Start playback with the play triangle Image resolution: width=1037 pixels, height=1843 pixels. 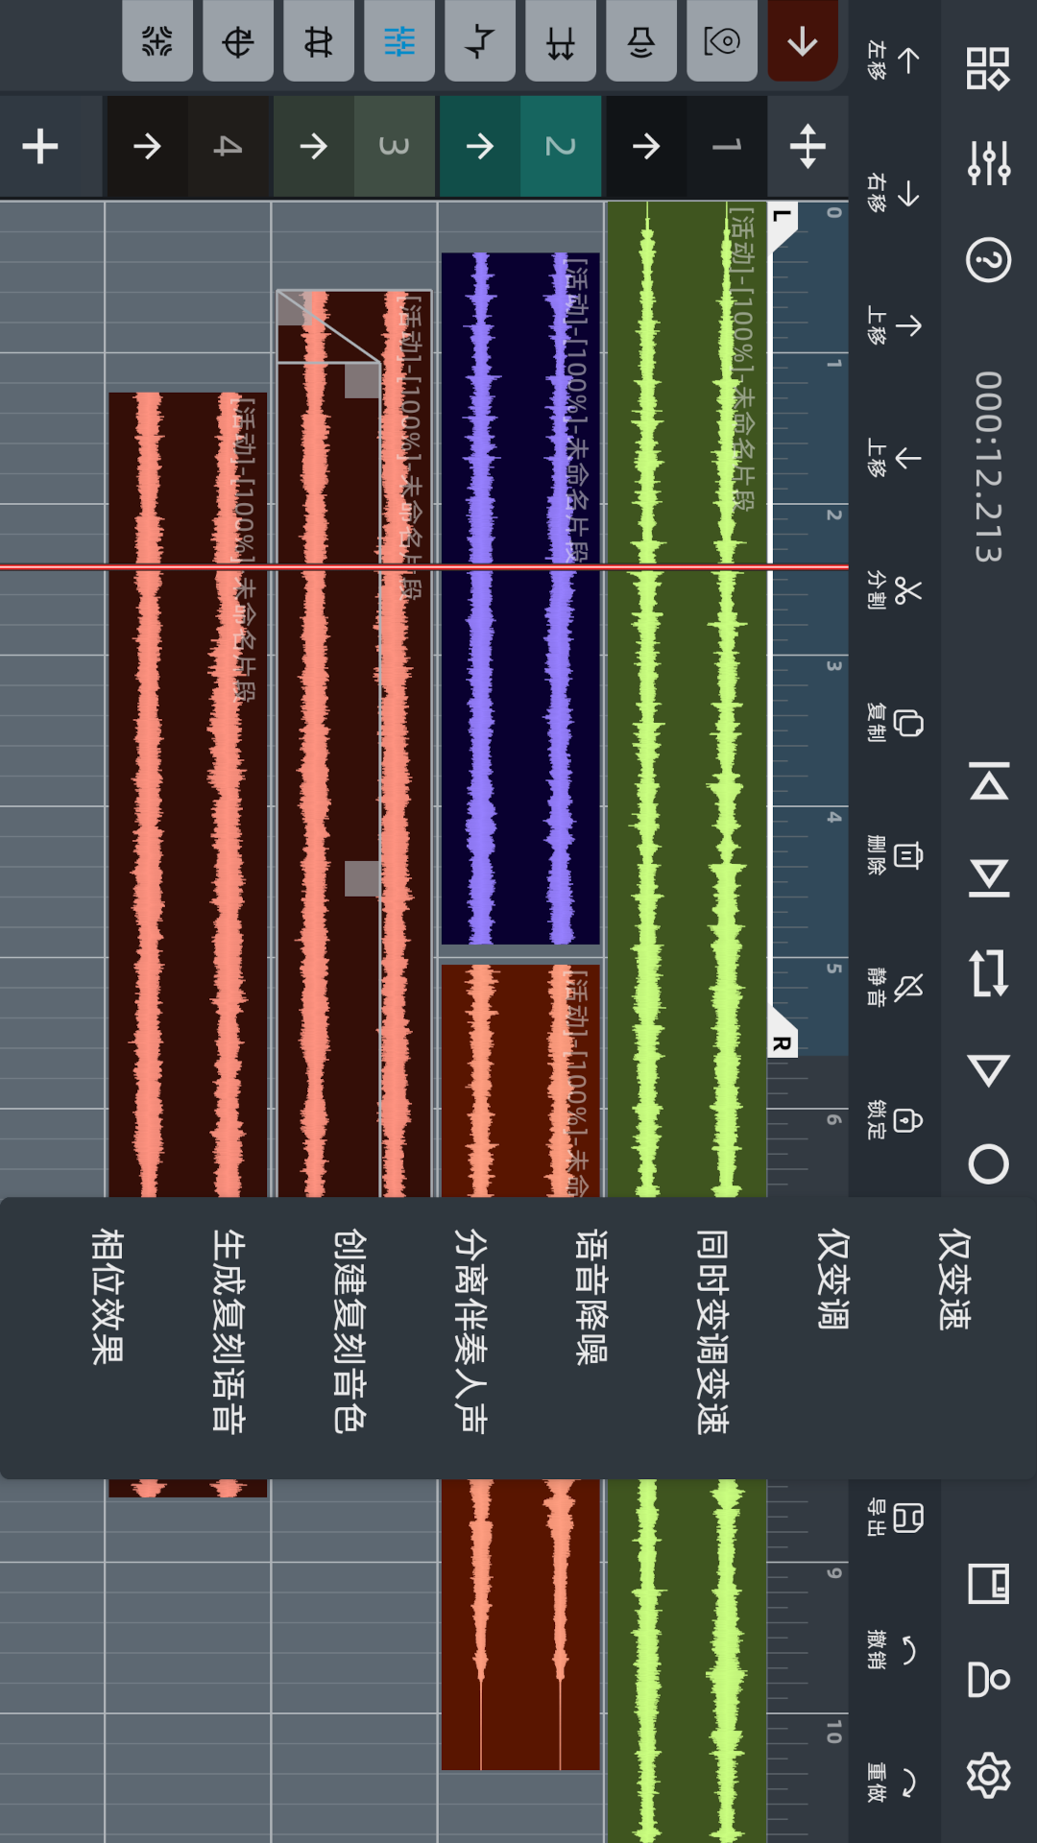point(988,1069)
